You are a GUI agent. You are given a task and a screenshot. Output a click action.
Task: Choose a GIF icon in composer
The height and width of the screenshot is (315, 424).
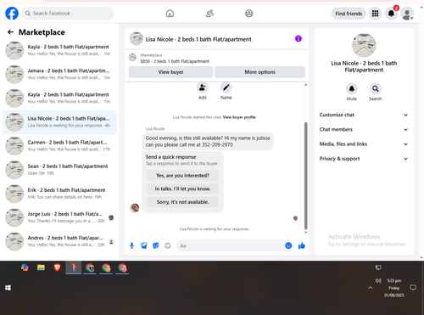(168, 245)
